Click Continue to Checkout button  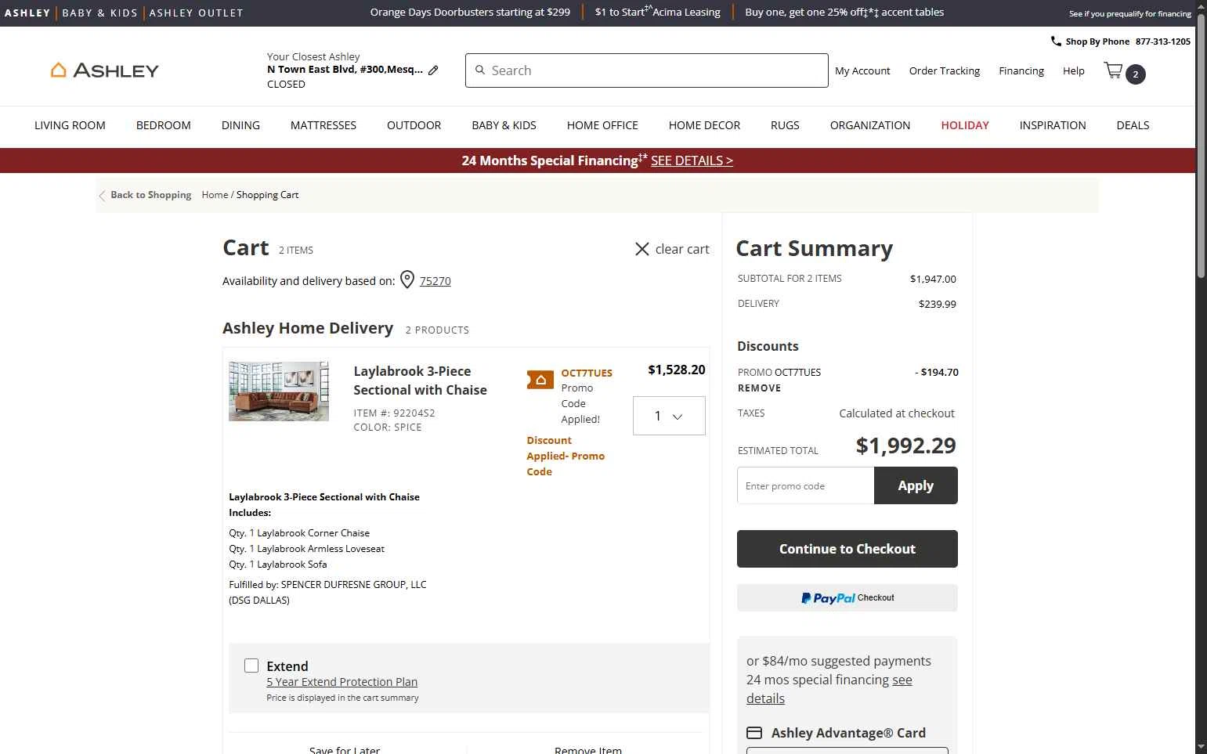click(x=847, y=549)
